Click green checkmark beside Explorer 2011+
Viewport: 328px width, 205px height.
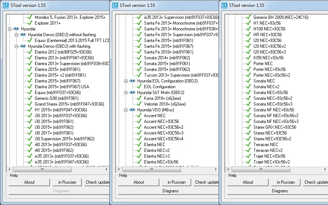point(30,23)
